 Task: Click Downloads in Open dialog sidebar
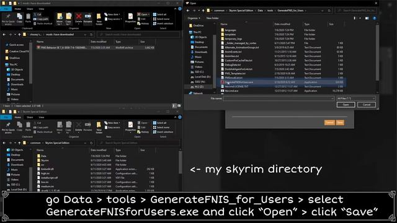pos(199,52)
